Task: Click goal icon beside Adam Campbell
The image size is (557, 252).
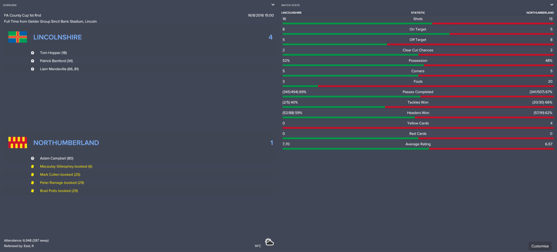Action: tap(32, 158)
